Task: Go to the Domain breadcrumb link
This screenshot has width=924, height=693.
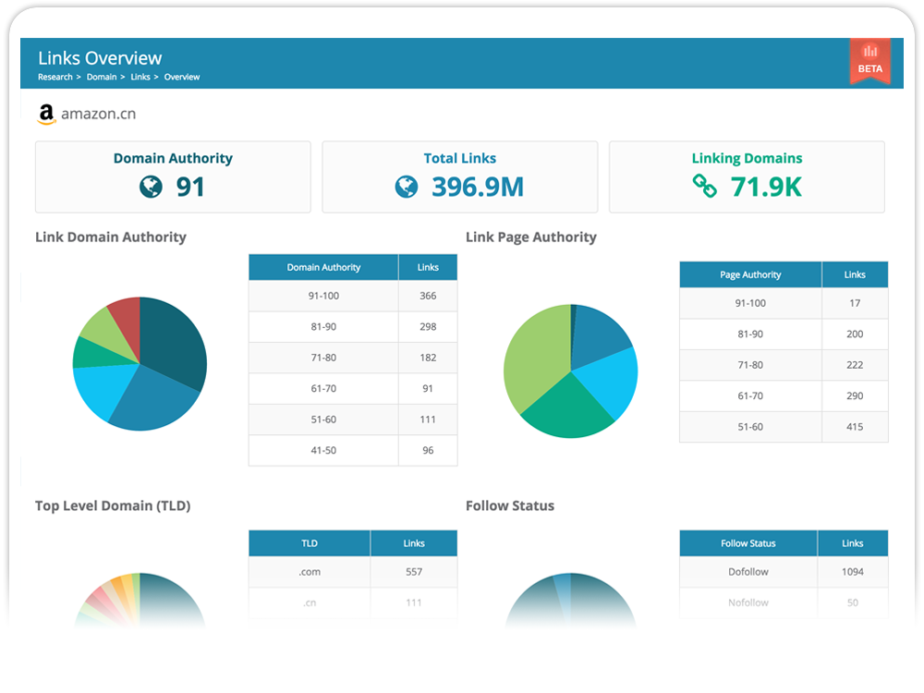Action: [102, 78]
